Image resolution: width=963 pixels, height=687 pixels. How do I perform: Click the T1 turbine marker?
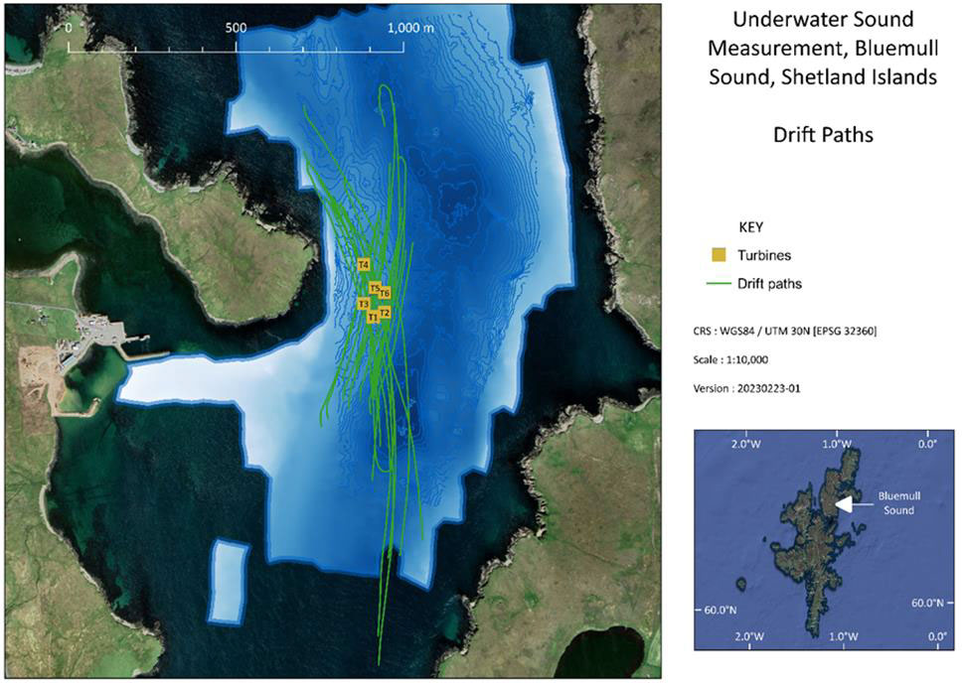point(373,317)
